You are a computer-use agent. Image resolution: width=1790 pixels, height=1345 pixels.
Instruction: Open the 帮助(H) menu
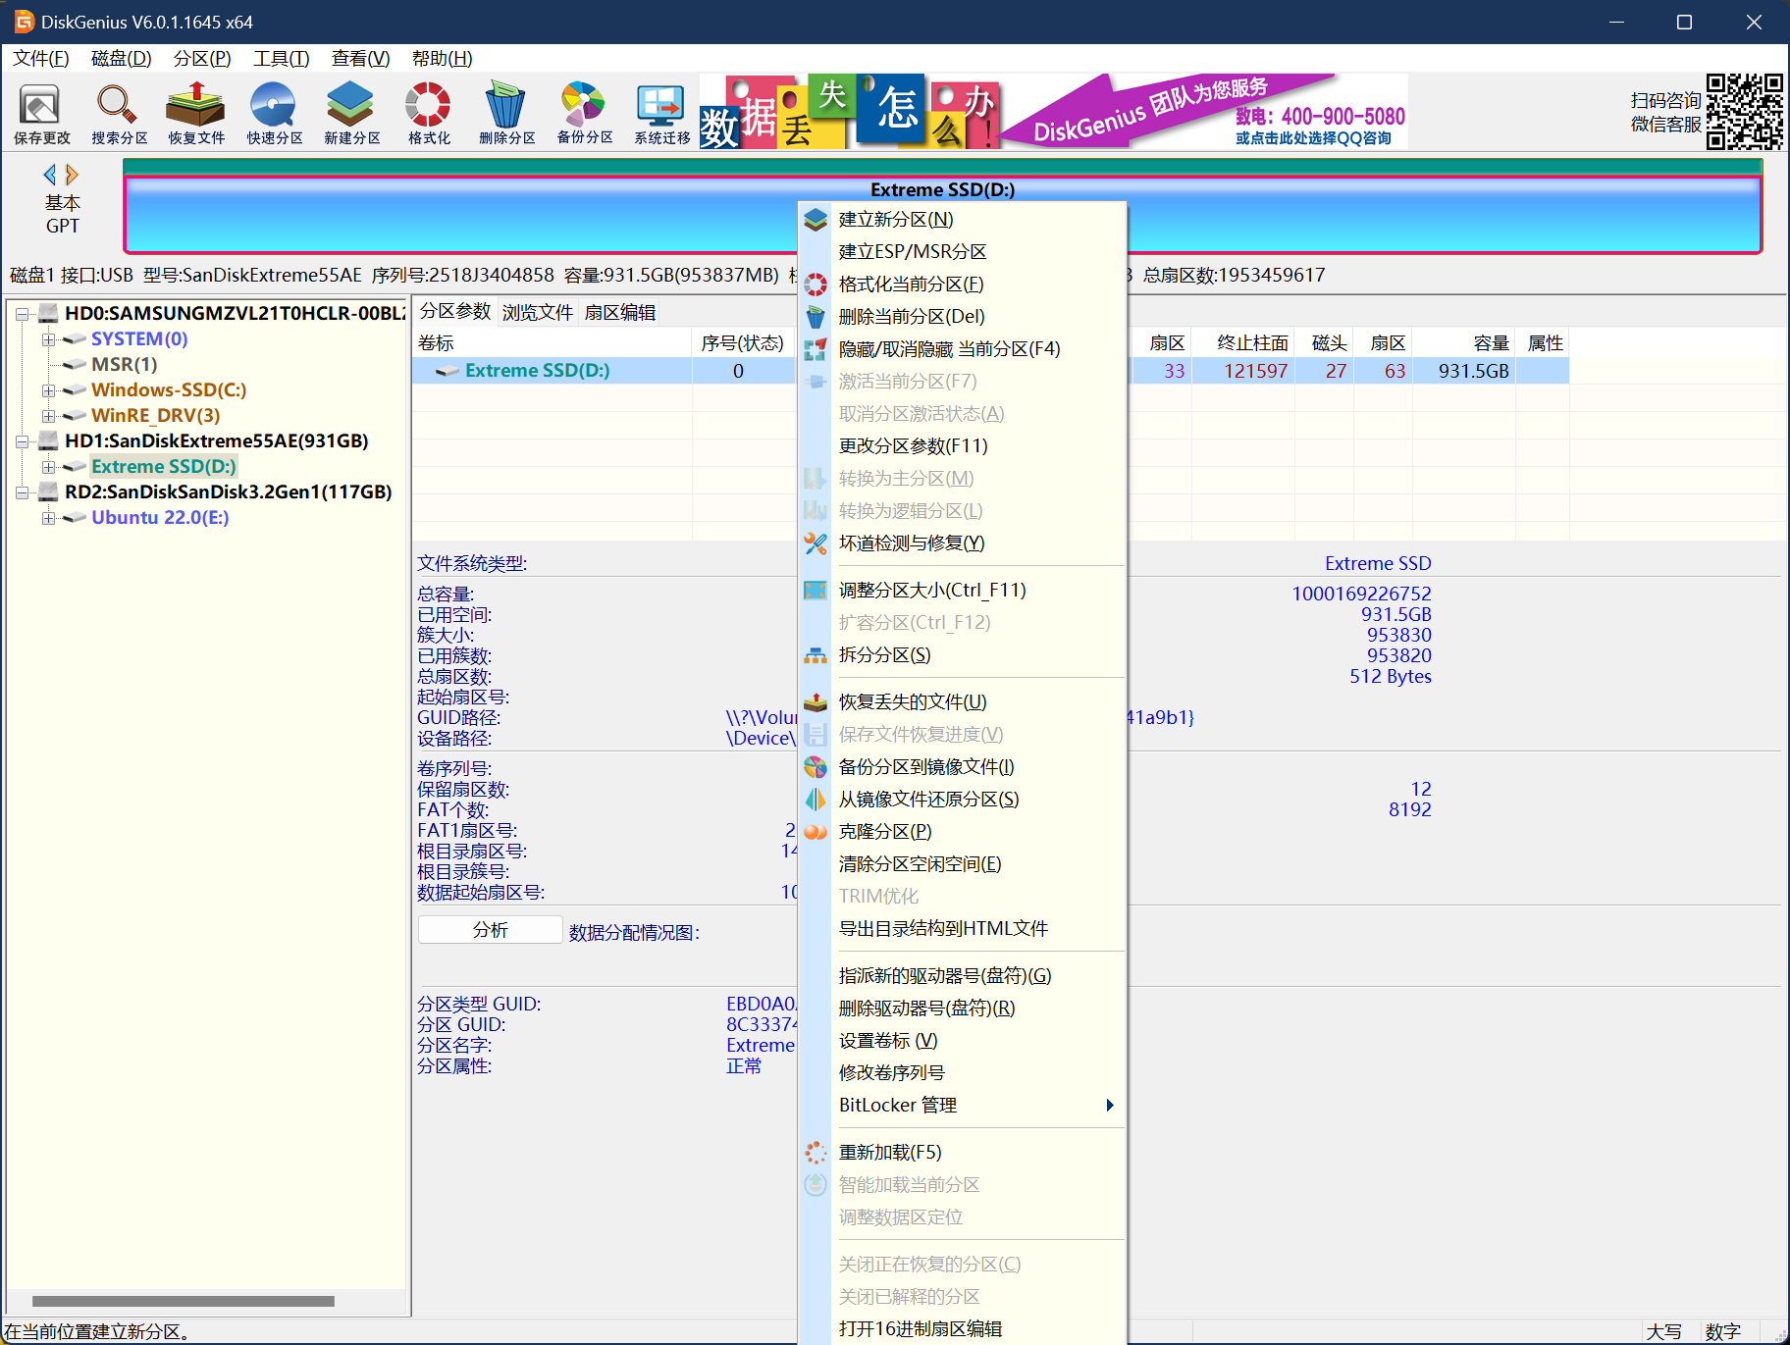[x=442, y=58]
